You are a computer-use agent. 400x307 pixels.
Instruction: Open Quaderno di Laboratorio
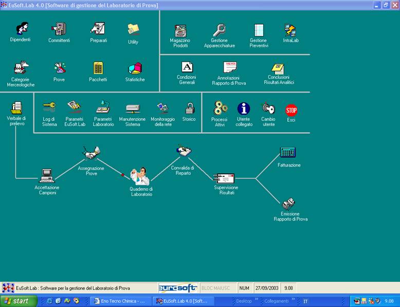click(x=140, y=176)
